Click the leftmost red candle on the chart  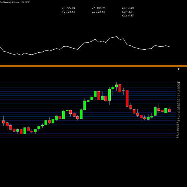pos(3,122)
